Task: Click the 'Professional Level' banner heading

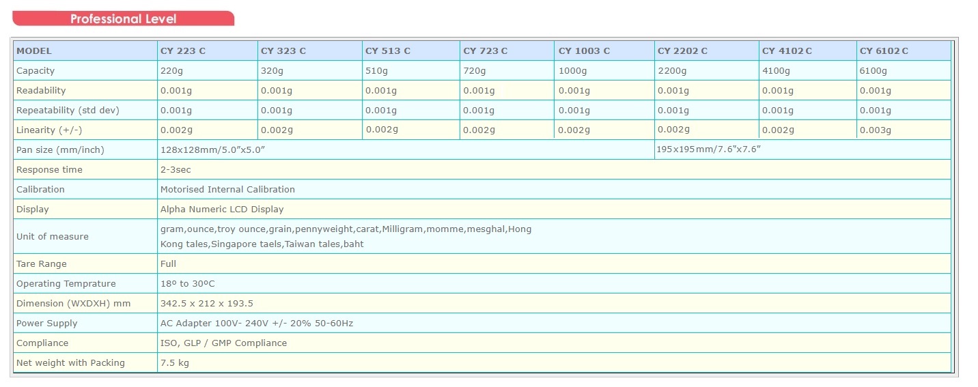Action: [x=123, y=19]
